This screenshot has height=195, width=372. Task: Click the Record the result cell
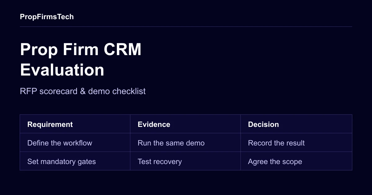(296, 143)
